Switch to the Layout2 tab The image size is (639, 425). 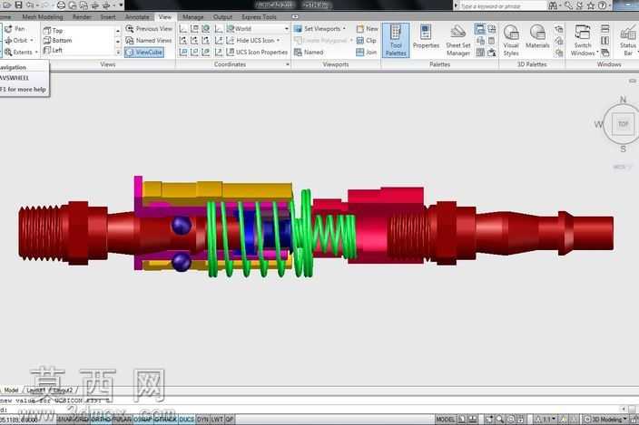(63, 390)
